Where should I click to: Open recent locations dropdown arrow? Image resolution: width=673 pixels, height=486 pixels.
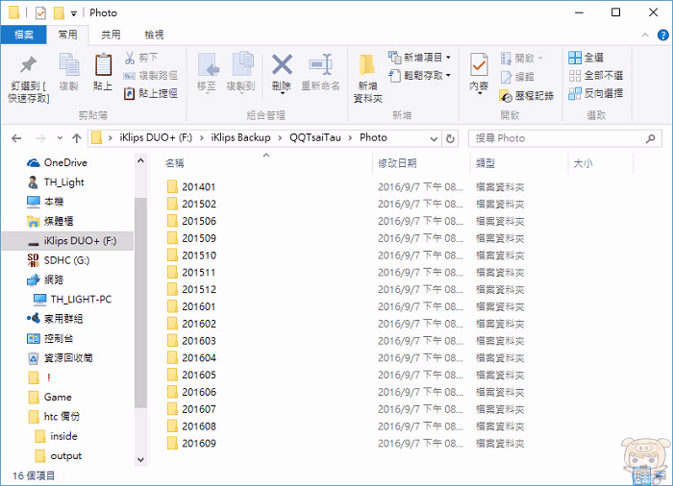pyautogui.click(x=60, y=138)
